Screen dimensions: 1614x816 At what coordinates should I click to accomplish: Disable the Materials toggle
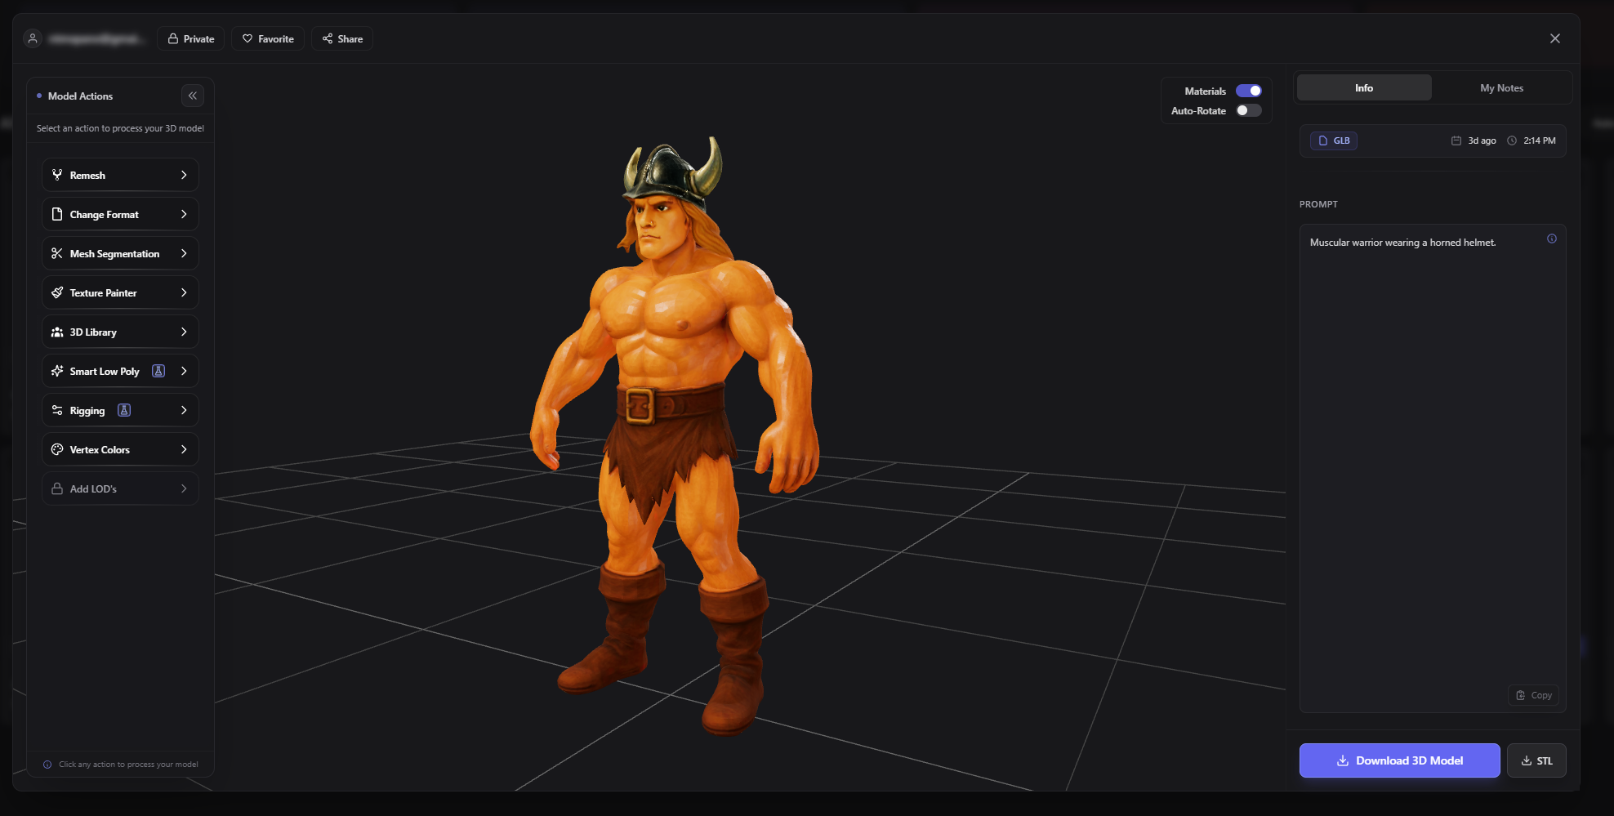coord(1249,91)
